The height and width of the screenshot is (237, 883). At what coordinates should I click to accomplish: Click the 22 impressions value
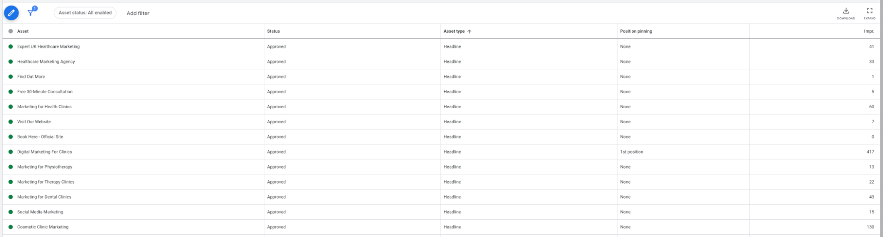[872, 181]
